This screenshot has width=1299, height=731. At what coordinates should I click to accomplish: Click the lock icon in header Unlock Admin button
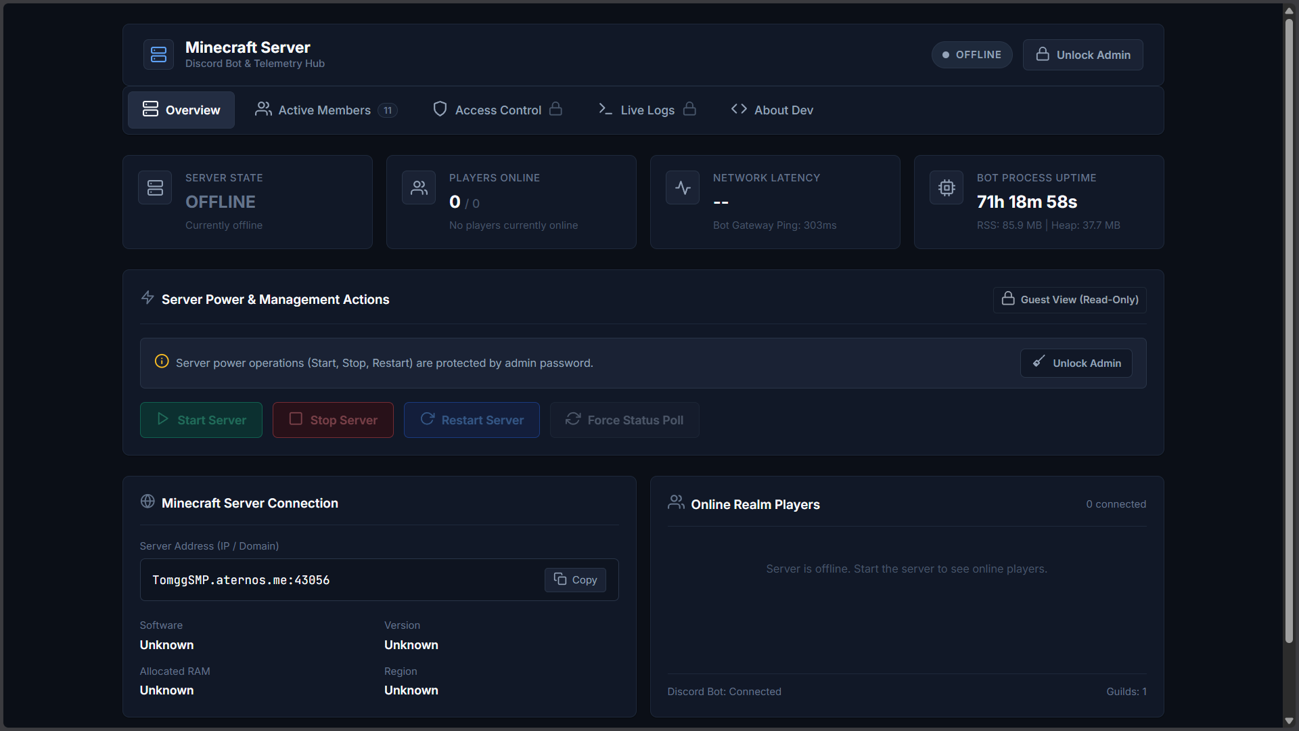point(1043,54)
